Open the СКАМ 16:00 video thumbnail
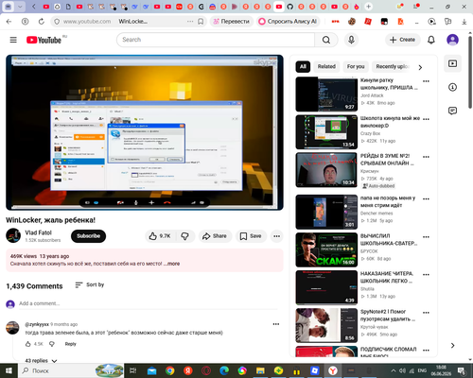The height and width of the screenshot is (378, 473). pyautogui.click(x=326, y=249)
